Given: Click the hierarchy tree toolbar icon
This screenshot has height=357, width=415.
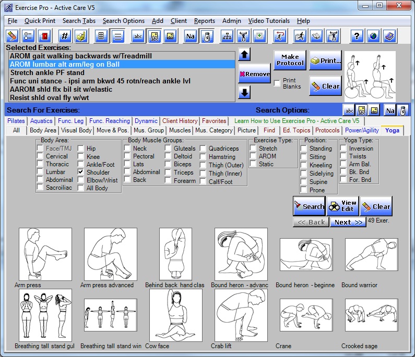Looking at the screenshot, I should (x=227, y=36).
